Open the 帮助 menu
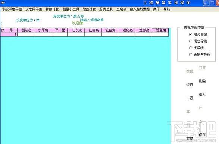Image resolution: width=219 pixels, height=144 pixels. click(166, 9)
